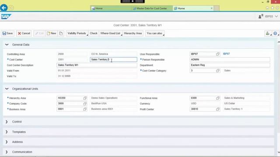Open the Where-Used List dropdown
Image resolution: width=280 pixels, height=157 pixels.
111,33
